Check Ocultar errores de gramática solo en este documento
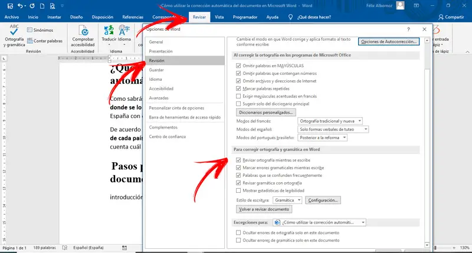Image resolution: width=472 pixels, height=253 pixels. [238, 240]
